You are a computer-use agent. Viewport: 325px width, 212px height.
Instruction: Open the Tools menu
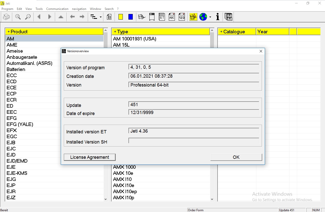39,9
